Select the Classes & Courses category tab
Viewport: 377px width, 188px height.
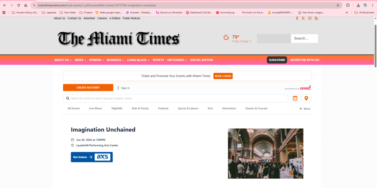point(256,108)
